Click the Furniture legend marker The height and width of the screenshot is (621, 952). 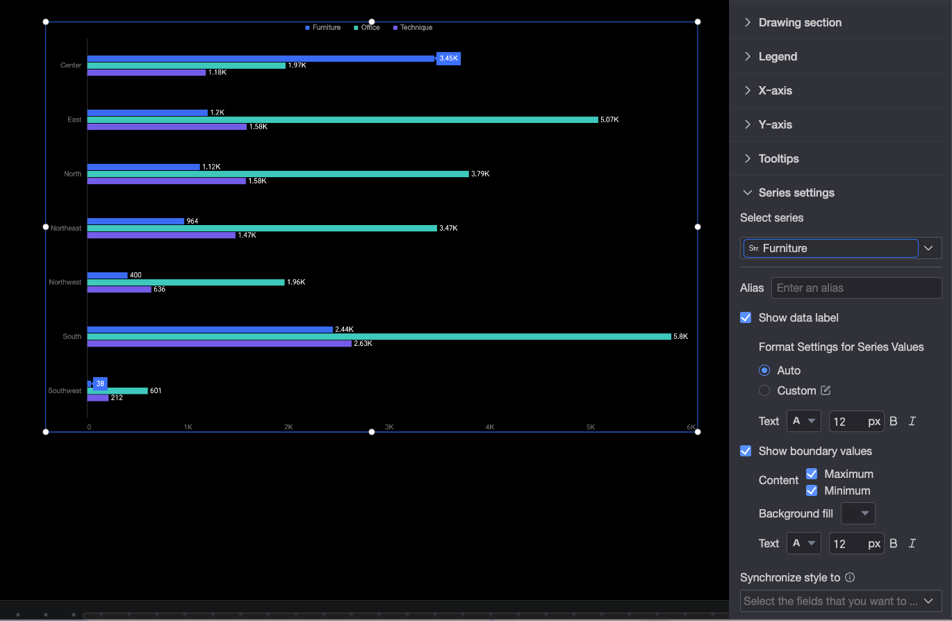[x=308, y=28]
